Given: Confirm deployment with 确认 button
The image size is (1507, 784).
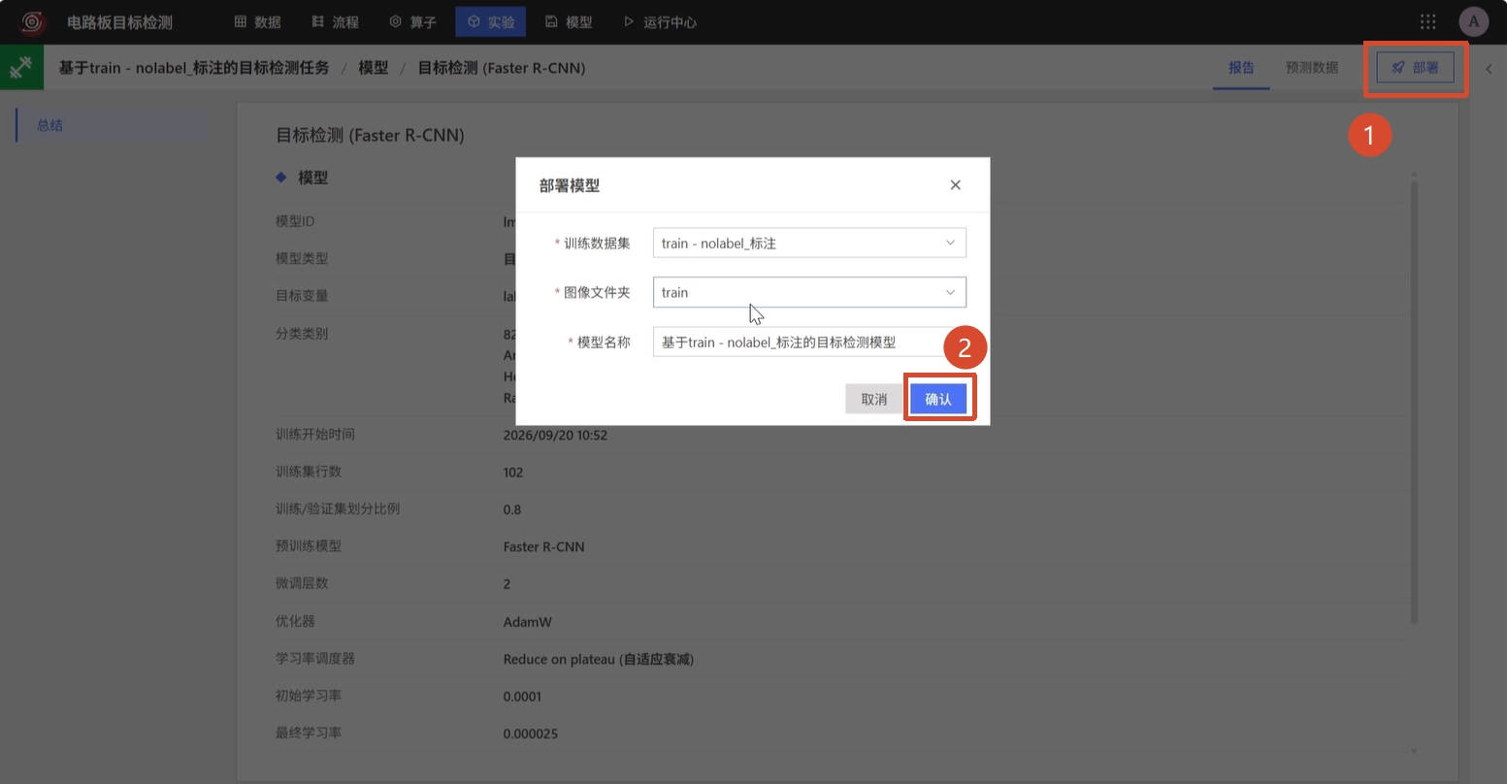Looking at the screenshot, I should point(938,399).
